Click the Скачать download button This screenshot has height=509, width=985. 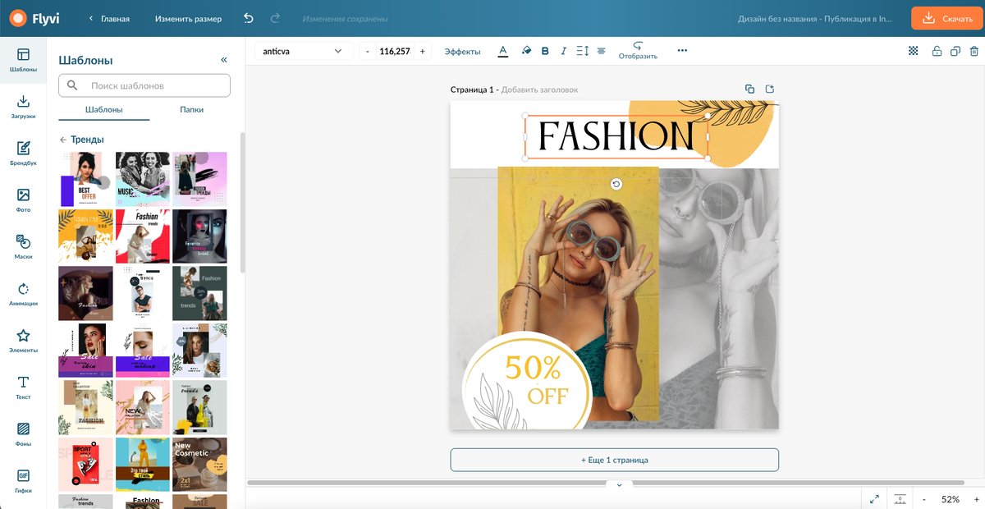pyautogui.click(x=946, y=18)
